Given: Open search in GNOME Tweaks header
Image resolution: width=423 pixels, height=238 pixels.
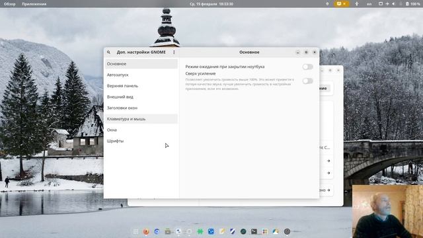Looking at the screenshot, I should (x=108, y=52).
